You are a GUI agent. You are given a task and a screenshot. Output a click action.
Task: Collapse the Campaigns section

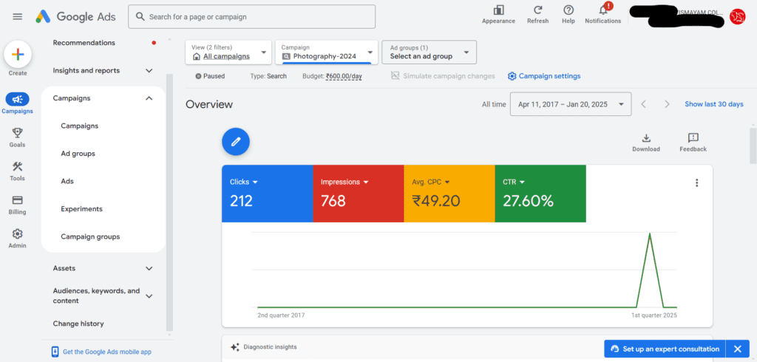tap(149, 98)
